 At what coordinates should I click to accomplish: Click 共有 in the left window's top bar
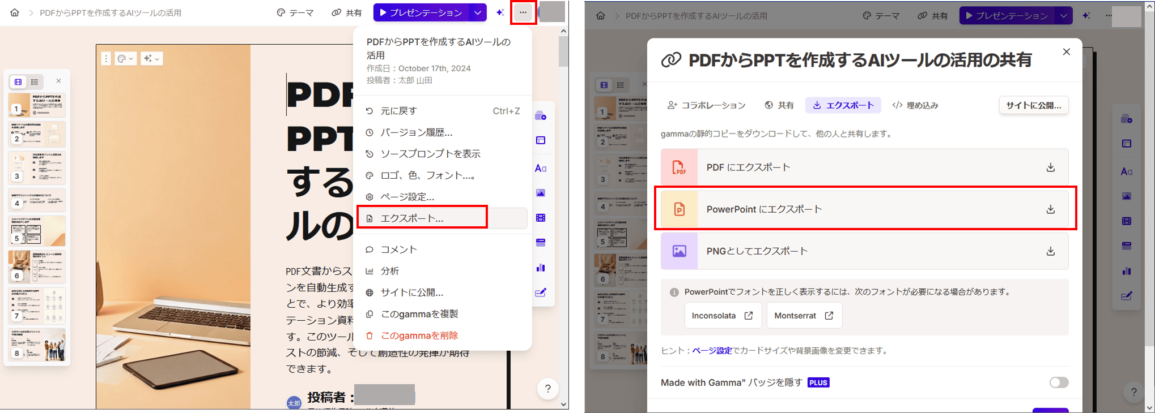pos(347,12)
